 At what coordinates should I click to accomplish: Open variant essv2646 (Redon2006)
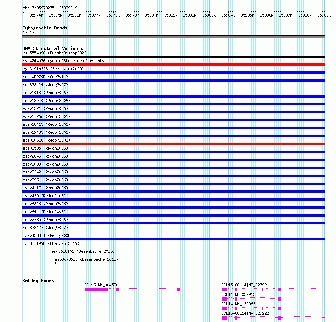[x=45, y=156]
